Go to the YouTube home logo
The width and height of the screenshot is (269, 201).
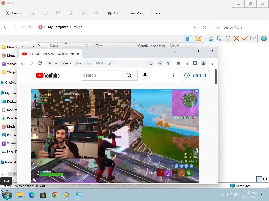[x=48, y=75]
